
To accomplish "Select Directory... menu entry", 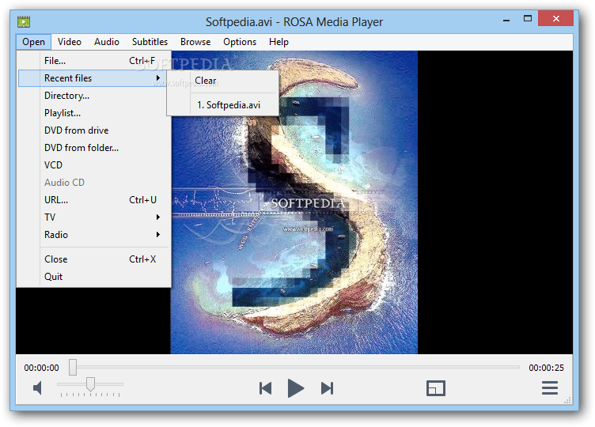I will [x=93, y=96].
